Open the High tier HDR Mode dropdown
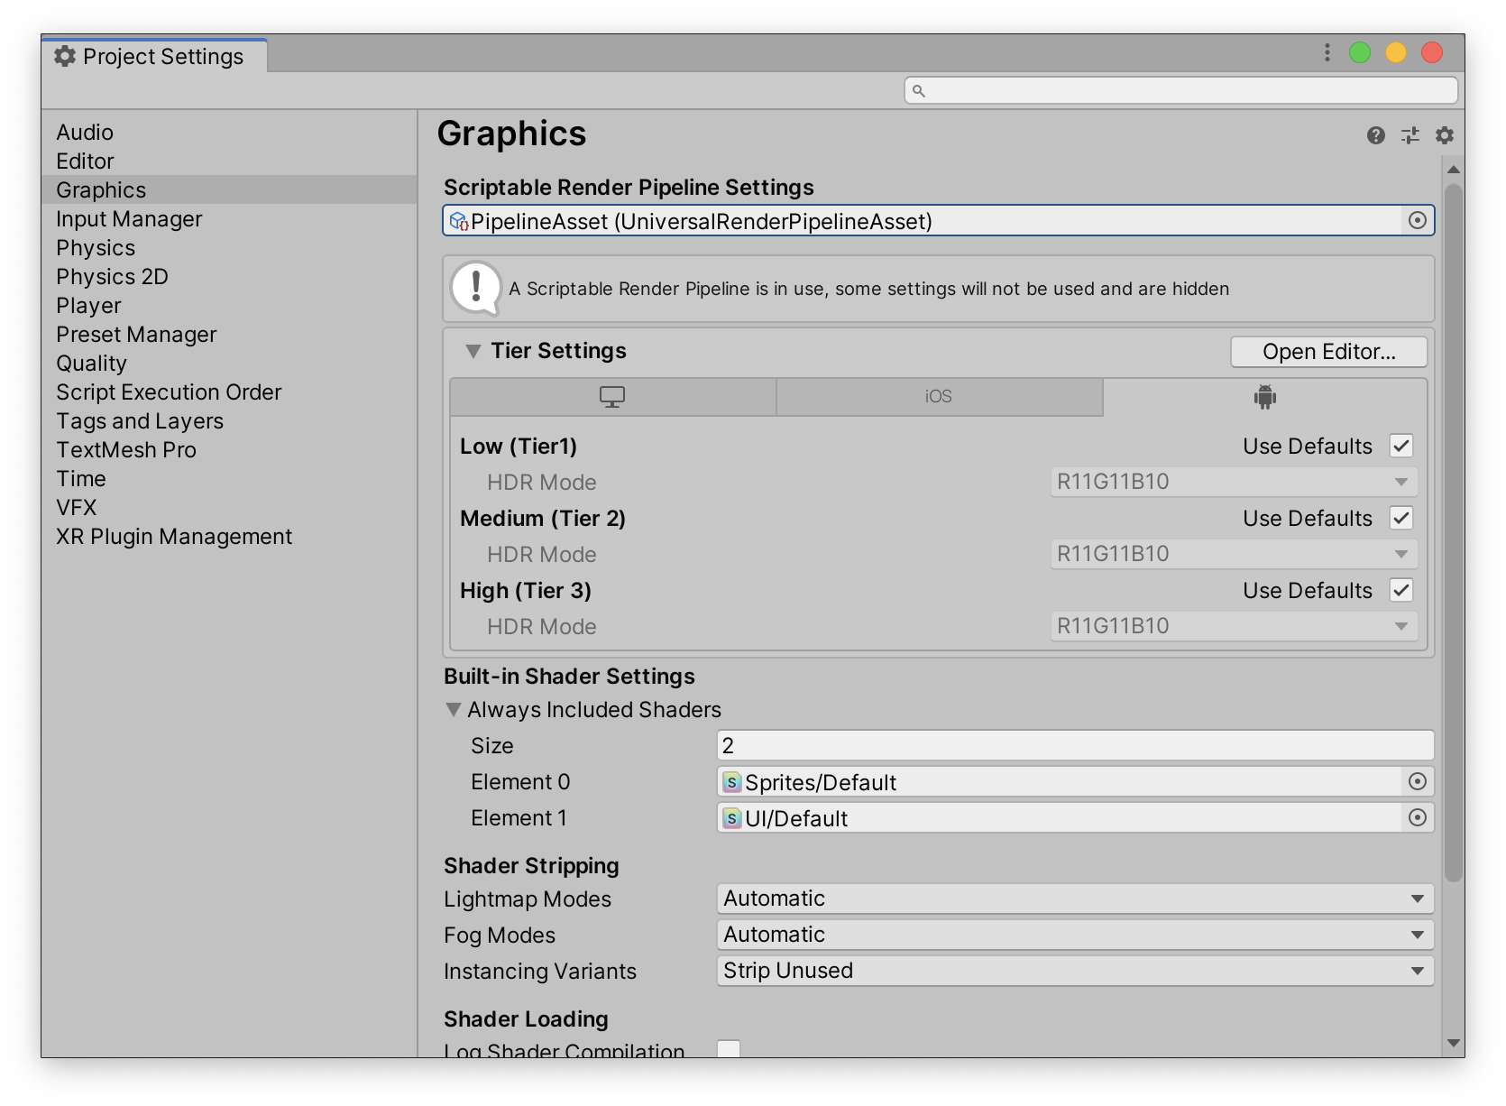 (1234, 626)
